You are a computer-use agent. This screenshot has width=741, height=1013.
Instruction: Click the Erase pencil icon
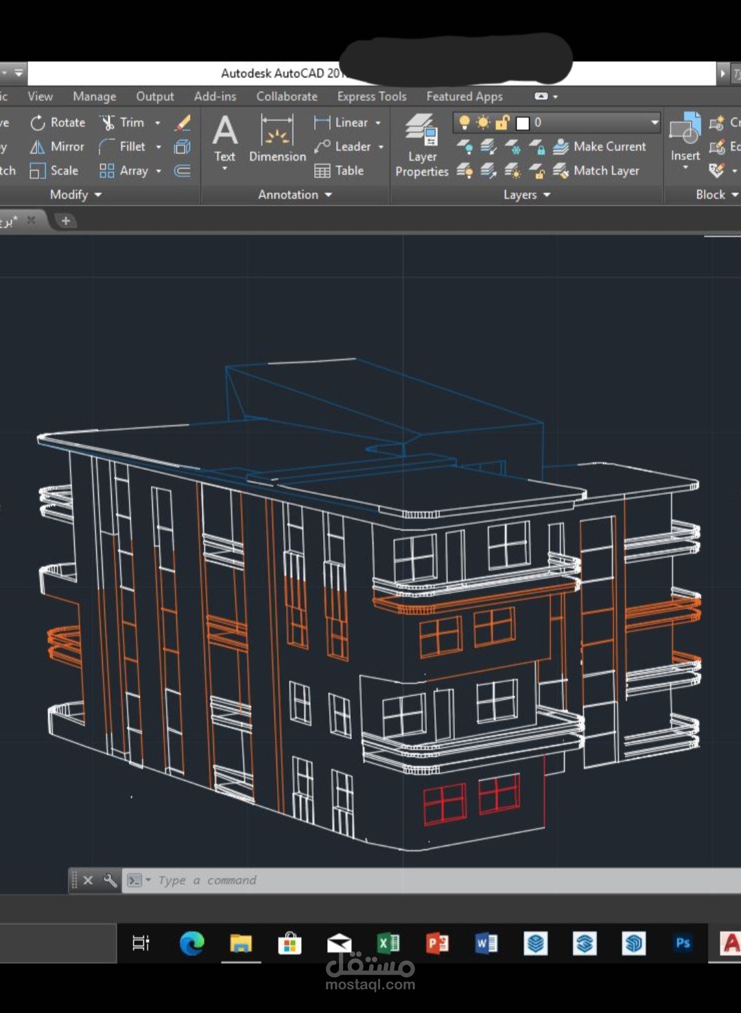(x=183, y=123)
